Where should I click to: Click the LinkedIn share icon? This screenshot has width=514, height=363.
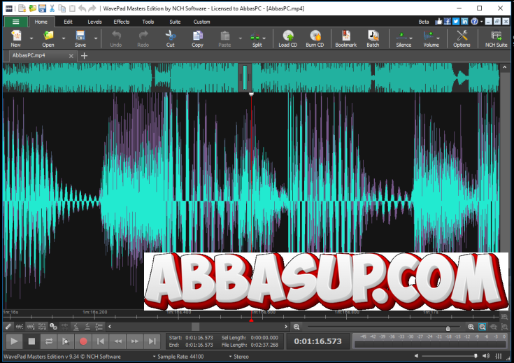tap(464, 22)
